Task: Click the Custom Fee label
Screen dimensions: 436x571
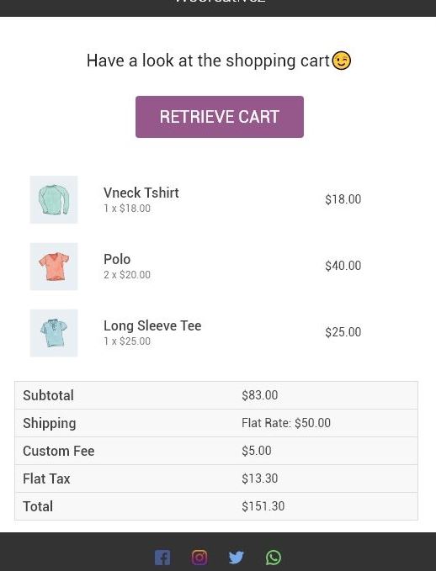Action: click(x=59, y=451)
